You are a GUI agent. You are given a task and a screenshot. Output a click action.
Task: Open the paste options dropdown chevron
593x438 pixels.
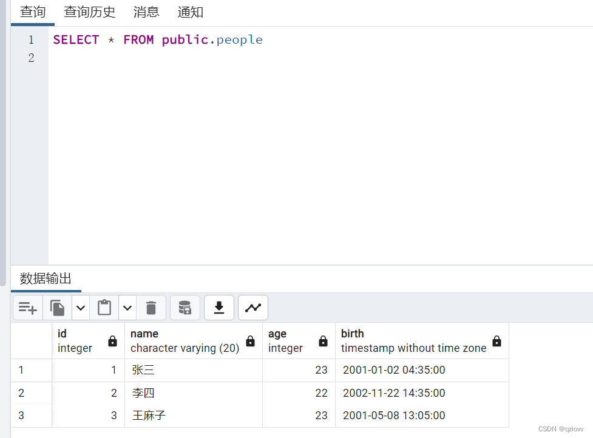127,308
